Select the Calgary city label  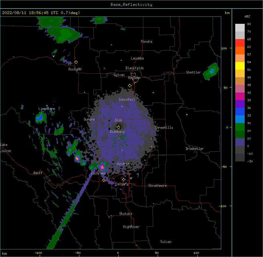(x=122, y=184)
